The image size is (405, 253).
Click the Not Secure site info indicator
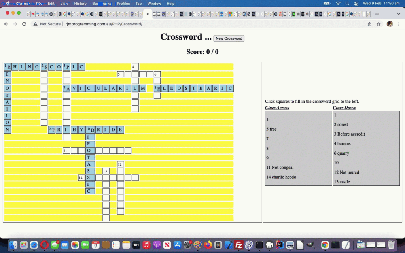coord(47,24)
